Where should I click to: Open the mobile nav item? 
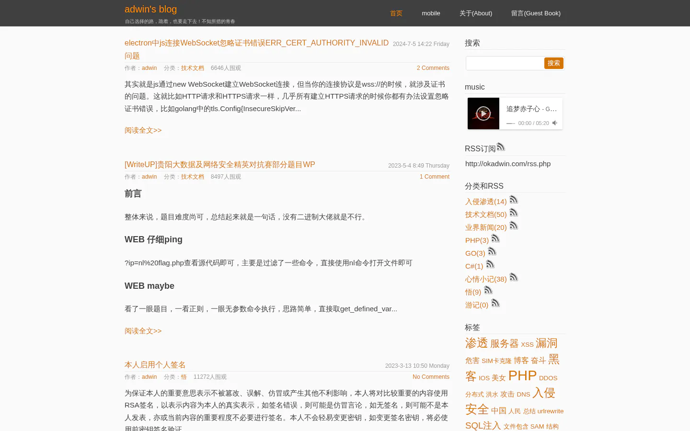click(x=431, y=13)
